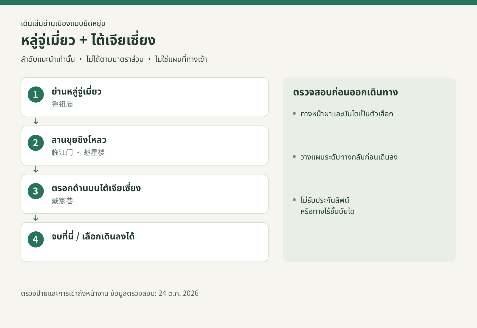Select the จบที่นี่ / เลือกเดินลงได้ step title
The height and width of the screenshot is (328, 477).
93,236
